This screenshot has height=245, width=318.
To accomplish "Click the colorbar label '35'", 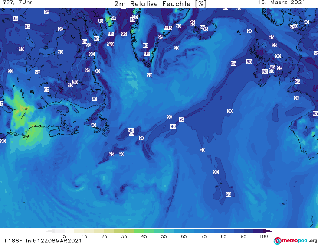I will [x=124, y=236].
